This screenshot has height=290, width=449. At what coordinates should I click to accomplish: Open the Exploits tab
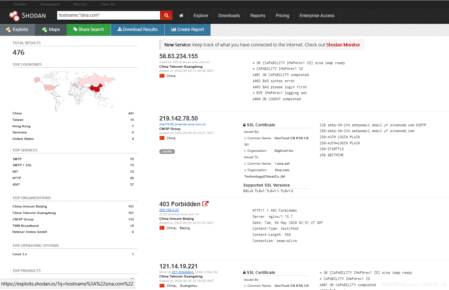(x=17, y=29)
